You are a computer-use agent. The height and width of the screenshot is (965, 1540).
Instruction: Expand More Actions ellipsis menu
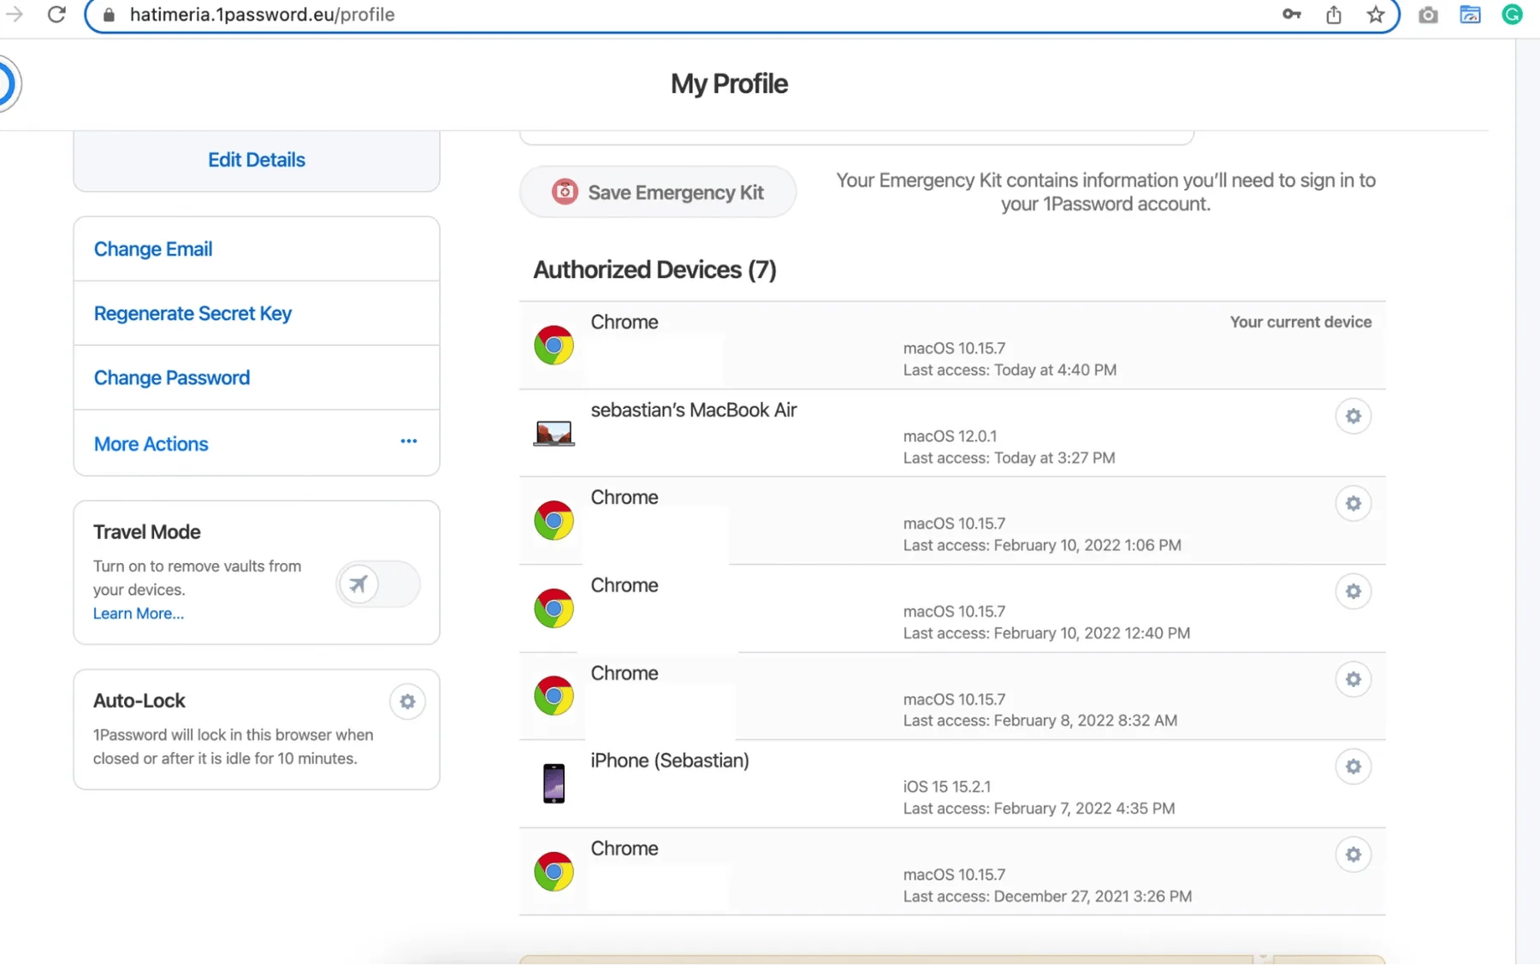pos(408,441)
